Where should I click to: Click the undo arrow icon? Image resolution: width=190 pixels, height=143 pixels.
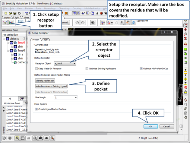coord(77,23)
